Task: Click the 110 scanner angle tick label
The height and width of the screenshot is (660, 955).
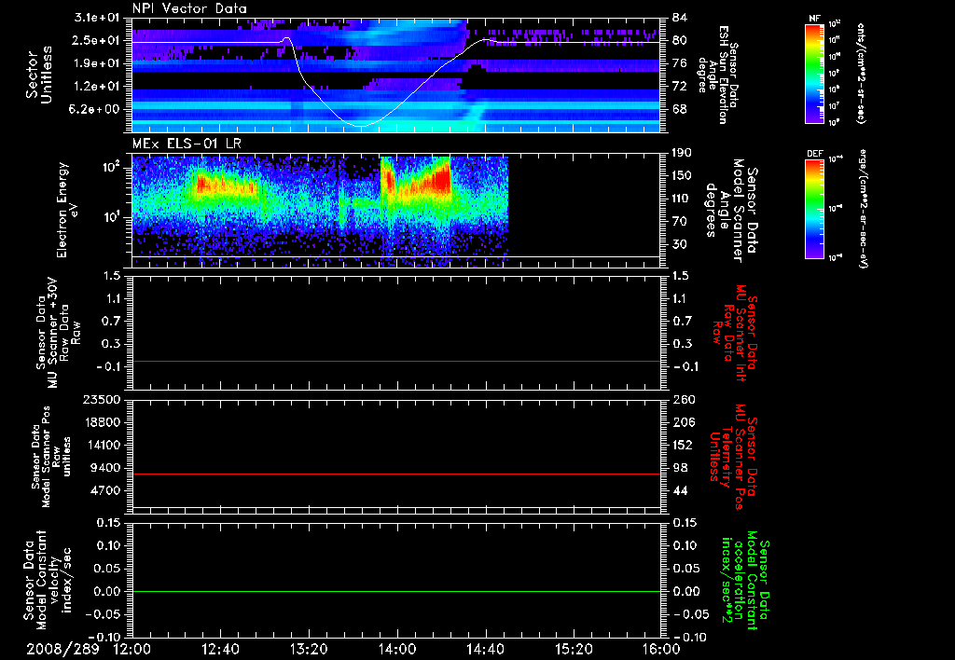Action: [682, 199]
